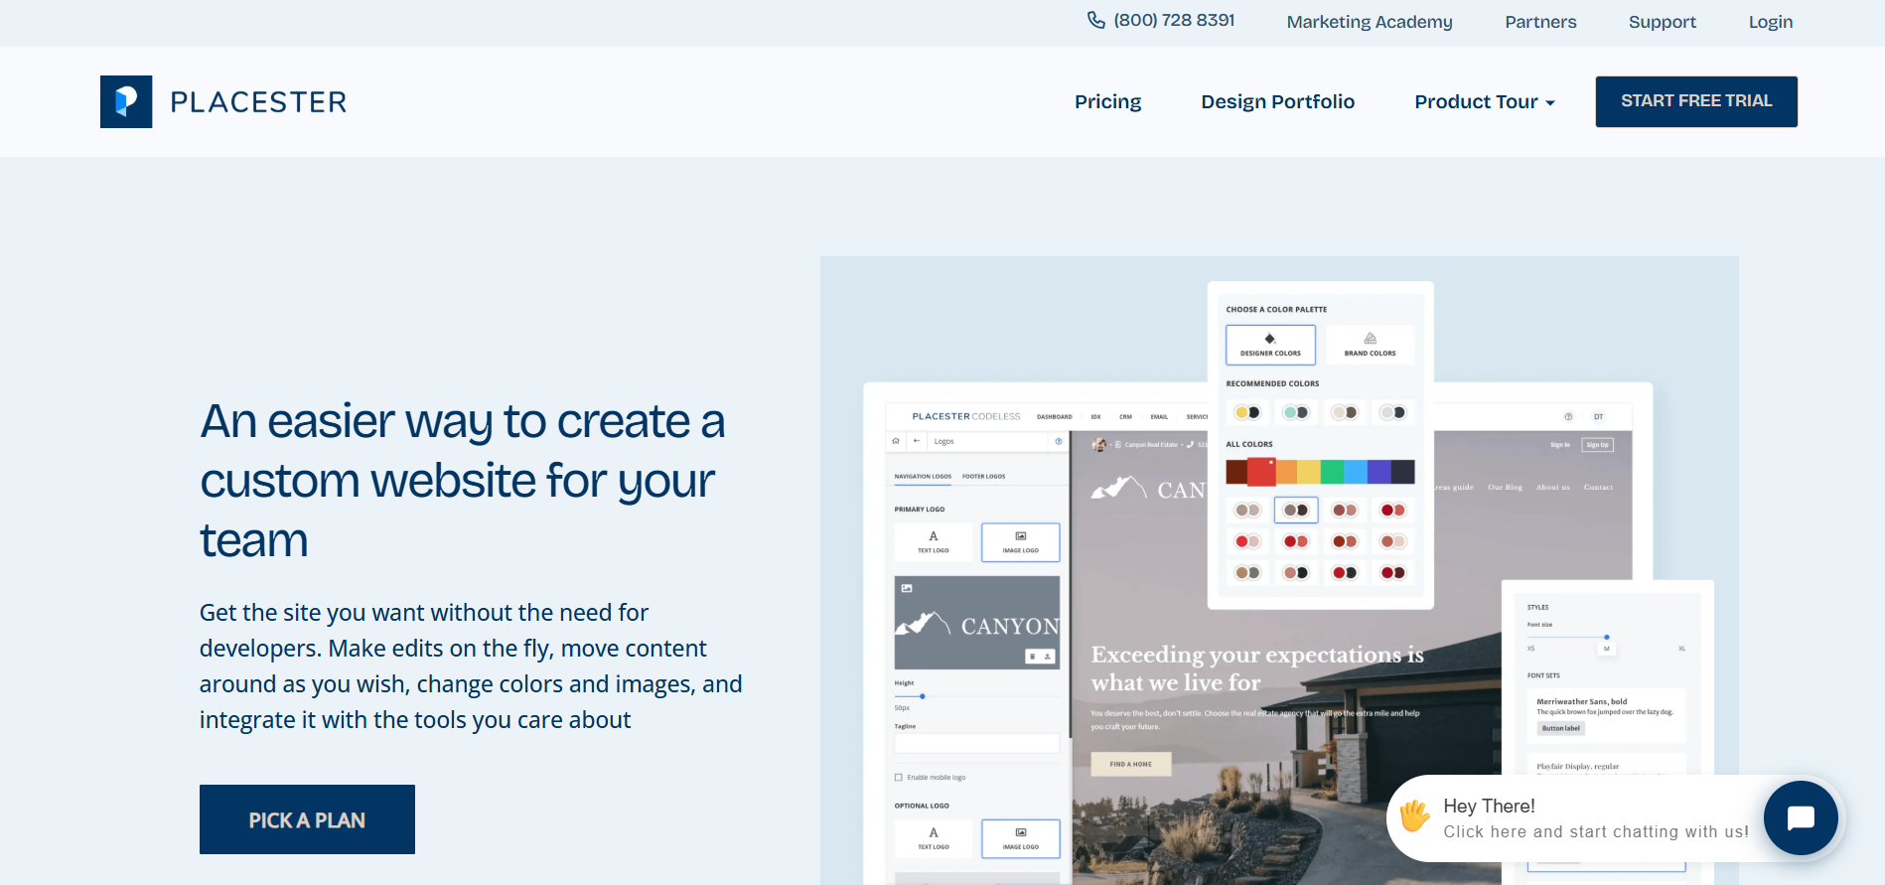Open the Design Portfolio menu item
This screenshot has width=1885, height=885.
(x=1277, y=101)
